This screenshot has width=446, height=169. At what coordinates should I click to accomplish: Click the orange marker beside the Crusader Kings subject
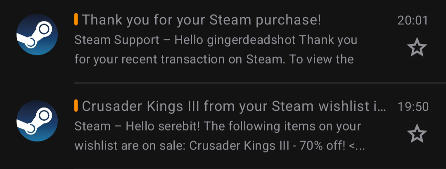click(76, 106)
